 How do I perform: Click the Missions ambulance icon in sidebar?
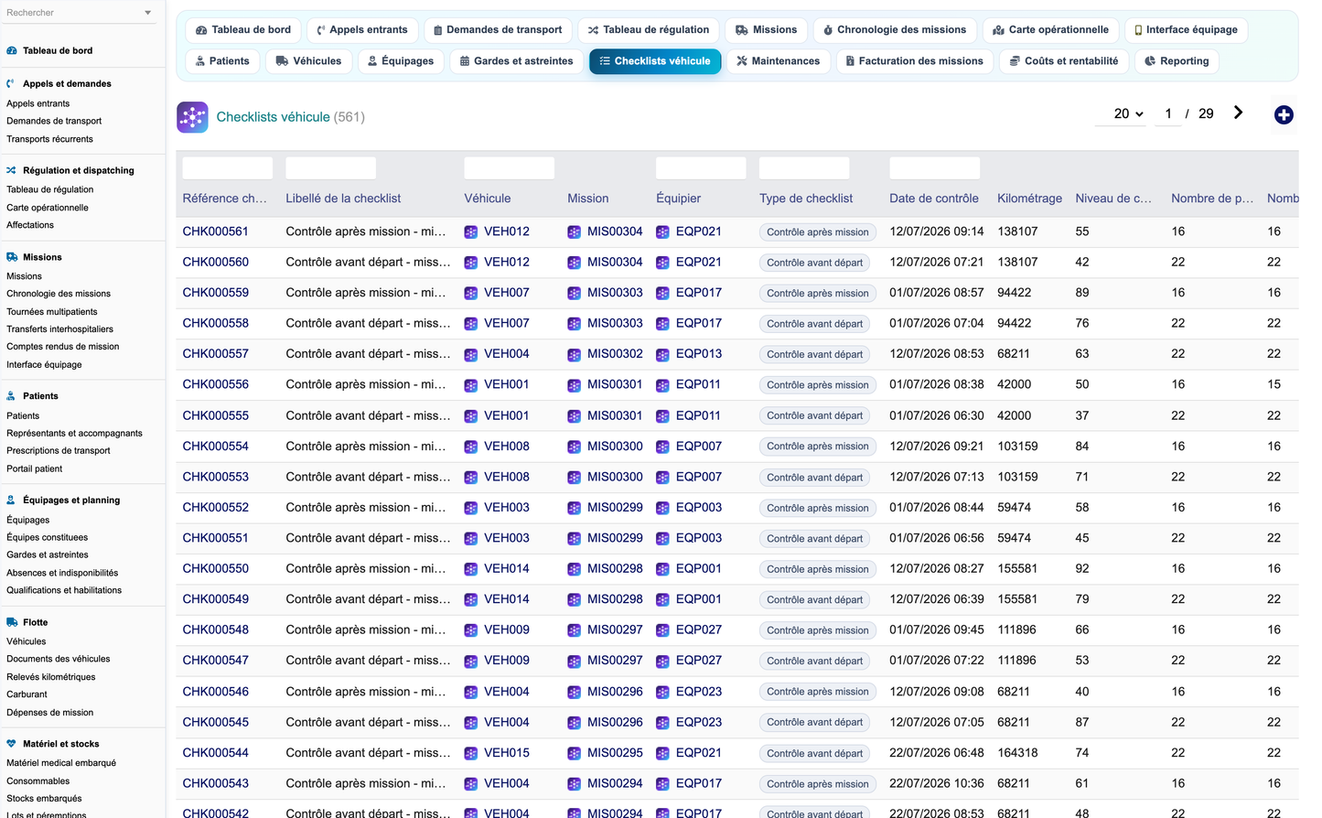click(x=12, y=257)
